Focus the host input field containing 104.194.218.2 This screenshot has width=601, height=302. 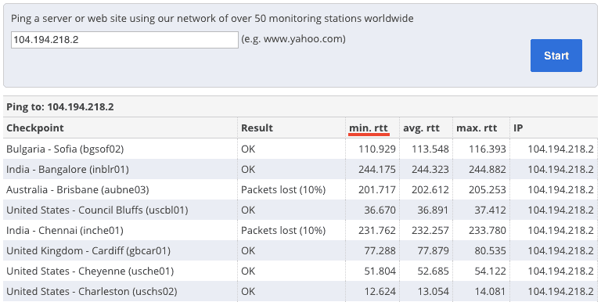click(x=124, y=40)
